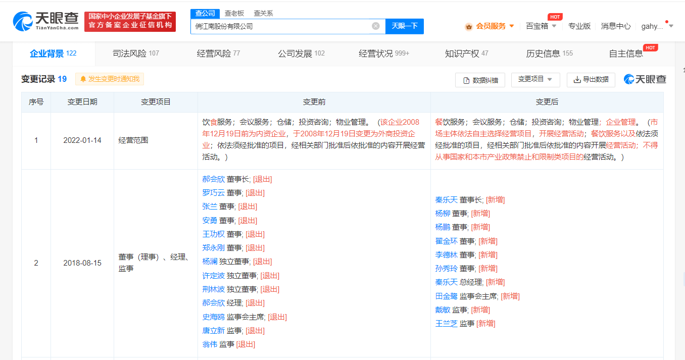Image resolution: width=685 pixels, height=360 pixels.
Task: Click the 秦乐天 总经理 name link
Action: point(446,282)
